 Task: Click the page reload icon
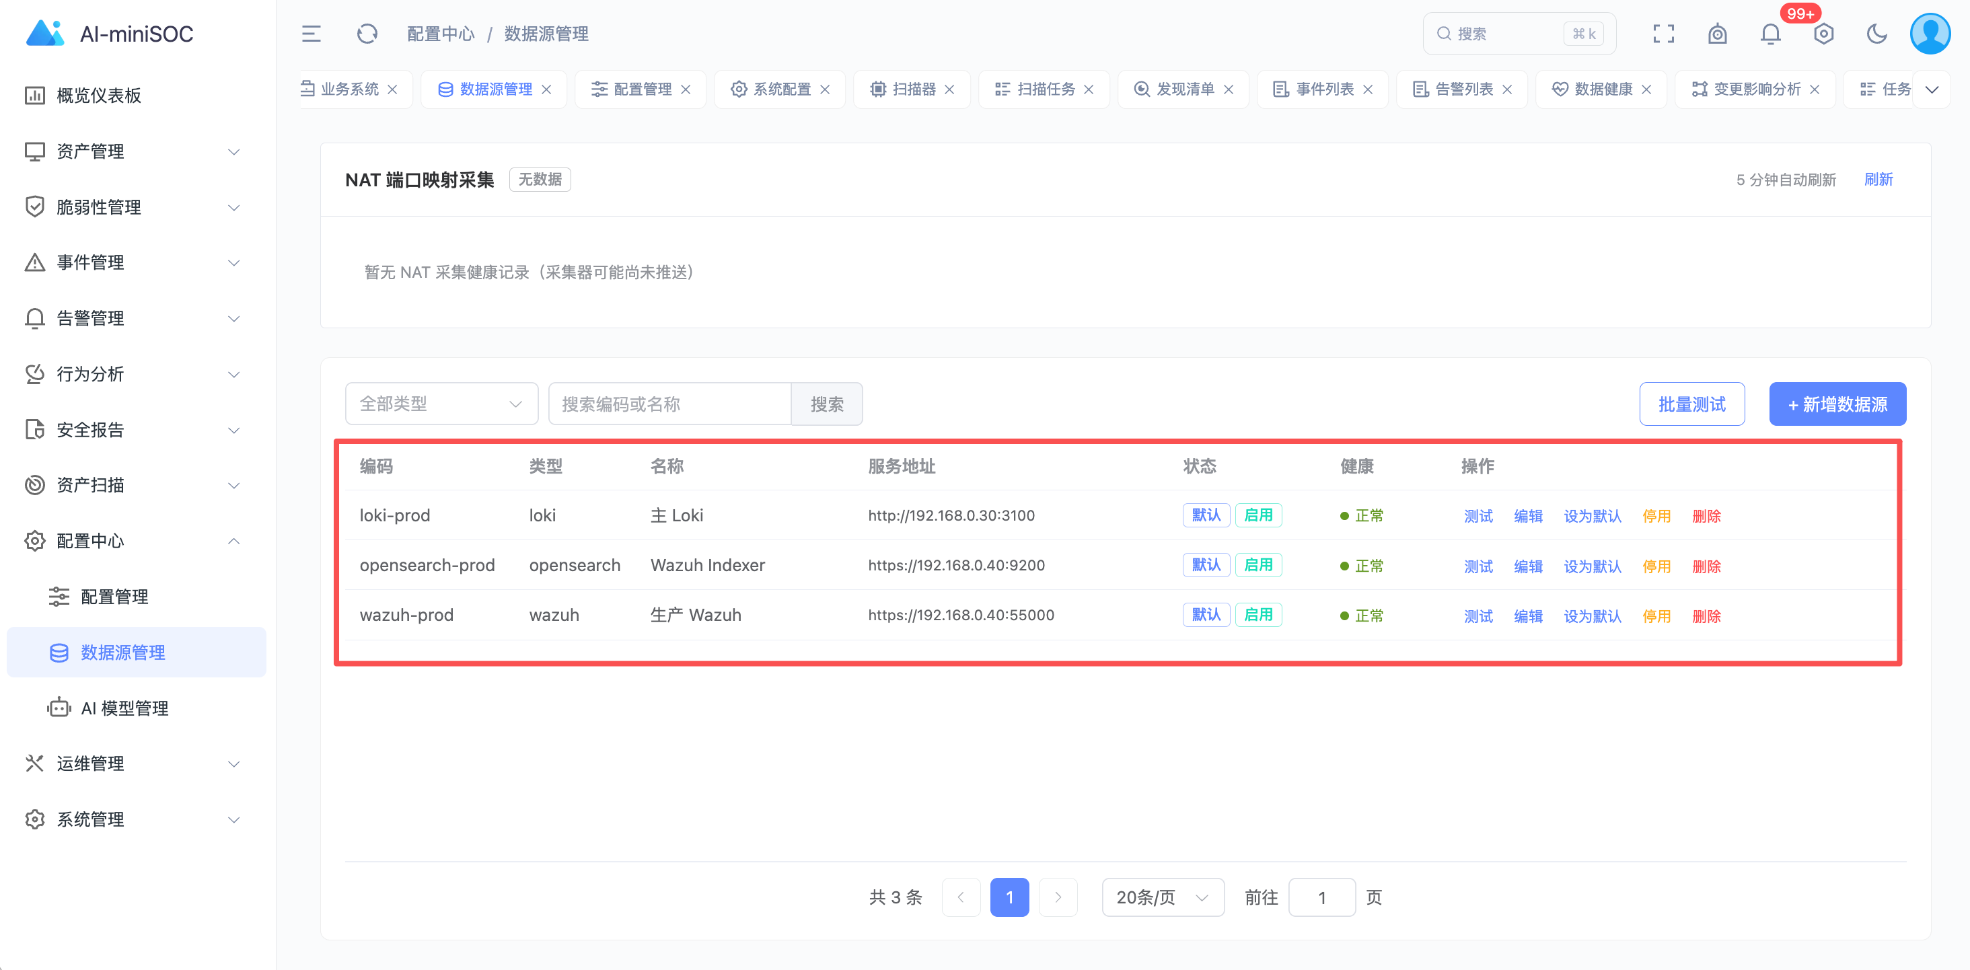click(x=367, y=34)
